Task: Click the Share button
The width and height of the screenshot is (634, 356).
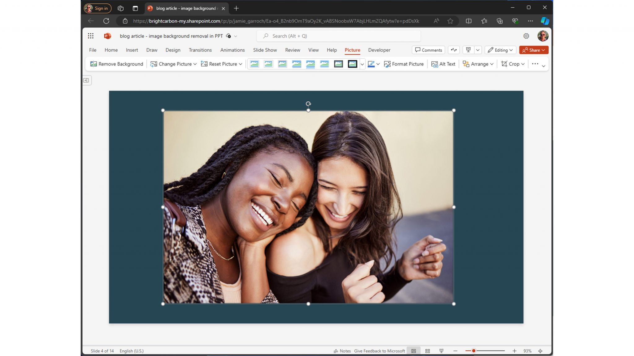Action: point(534,50)
